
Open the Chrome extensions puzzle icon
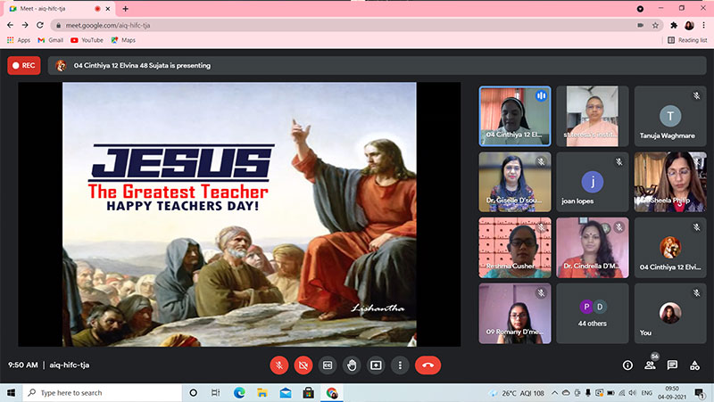(674, 26)
